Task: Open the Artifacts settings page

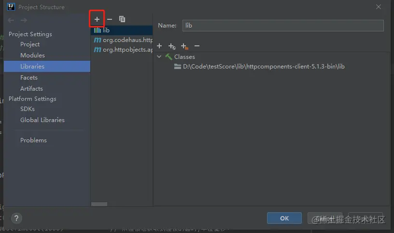Action: point(31,89)
